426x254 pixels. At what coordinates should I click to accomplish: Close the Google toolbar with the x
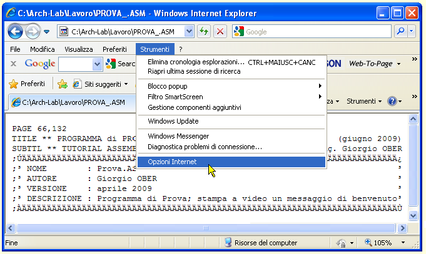13,64
